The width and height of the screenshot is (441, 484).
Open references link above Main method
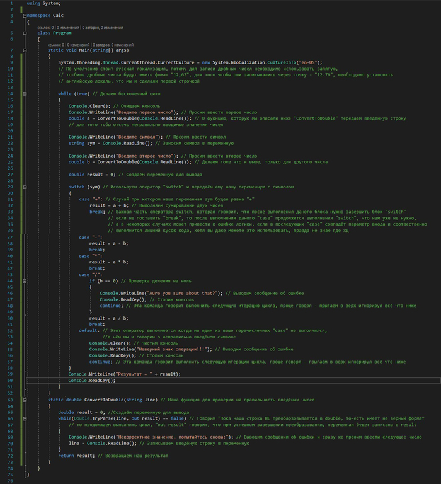pos(55,45)
